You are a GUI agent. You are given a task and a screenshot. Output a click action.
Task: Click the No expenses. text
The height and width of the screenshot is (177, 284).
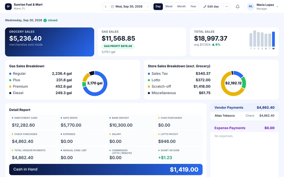224,136
